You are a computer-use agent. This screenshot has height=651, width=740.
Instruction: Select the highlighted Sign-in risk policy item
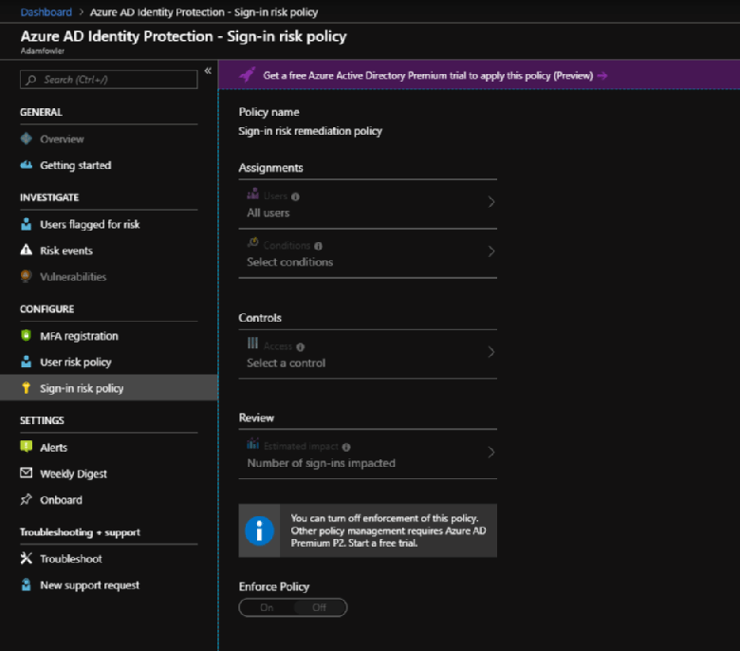pyautogui.click(x=108, y=388)
